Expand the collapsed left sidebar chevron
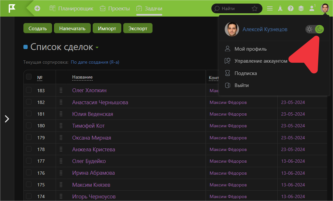The image size is (333, 201). click(x=7, y=119)
